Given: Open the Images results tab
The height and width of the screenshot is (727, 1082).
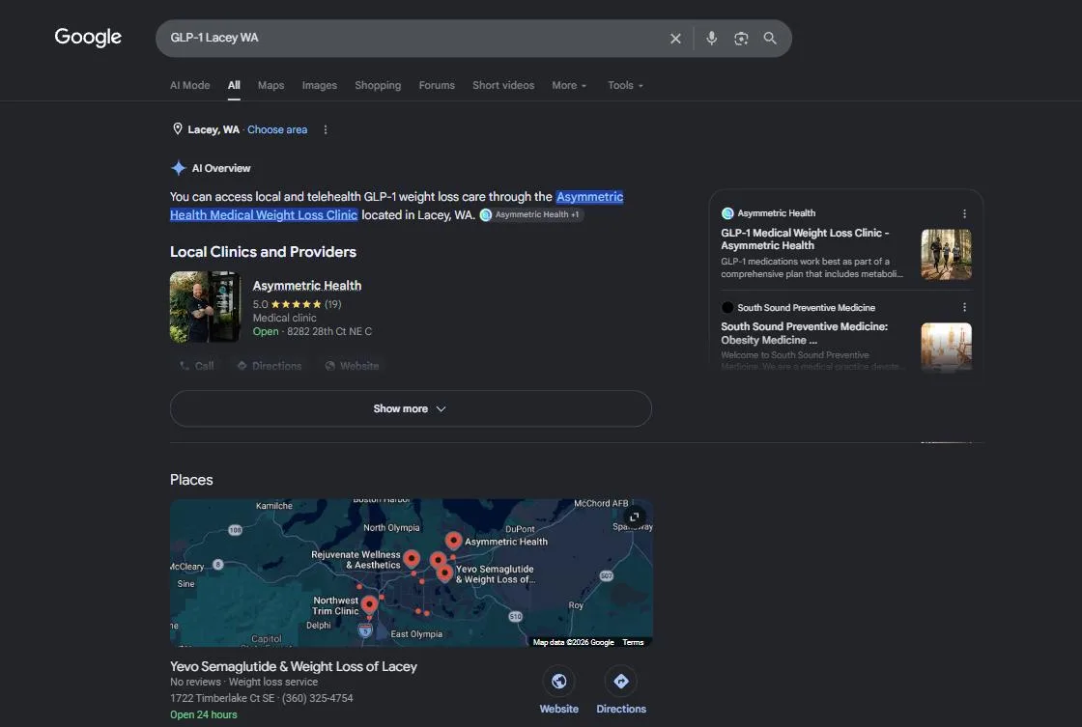Looking at the screenshot, I should (320, 86).
